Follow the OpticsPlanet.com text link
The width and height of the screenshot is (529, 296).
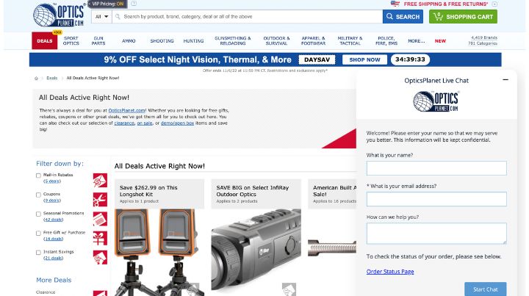(x=127, y=110)
